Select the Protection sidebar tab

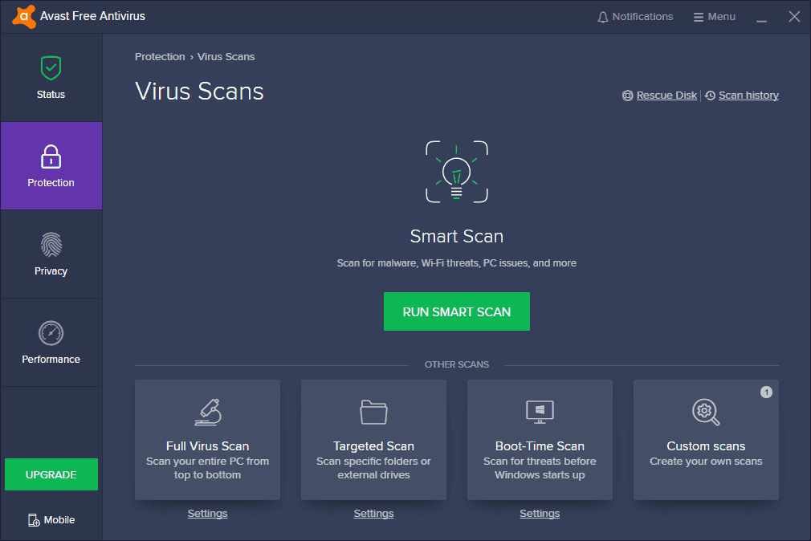coord(51,166)
